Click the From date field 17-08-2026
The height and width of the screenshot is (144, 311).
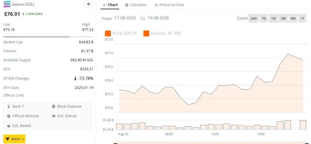pyautogui.click(x=125, y=18)
